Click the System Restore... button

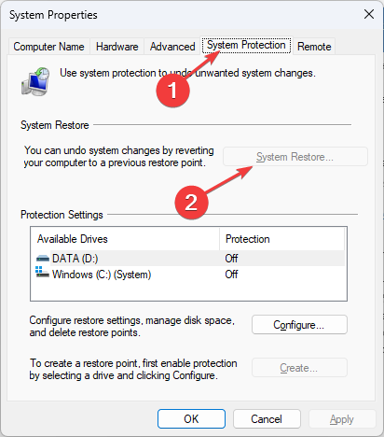pos(295,157)
